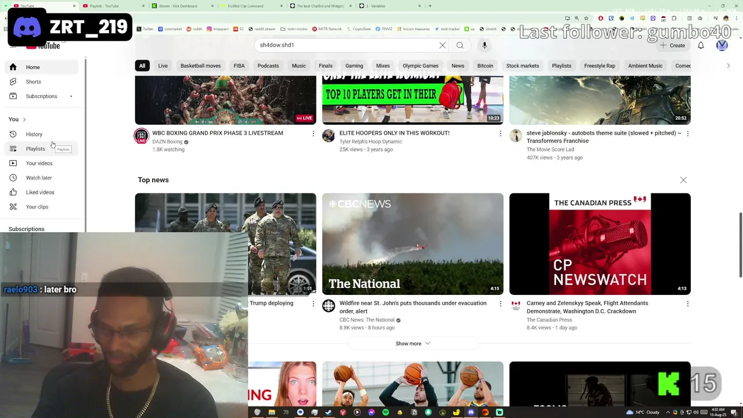
Task: Open more options for Carney and Zelenskyy video
Action: point(688,304)
